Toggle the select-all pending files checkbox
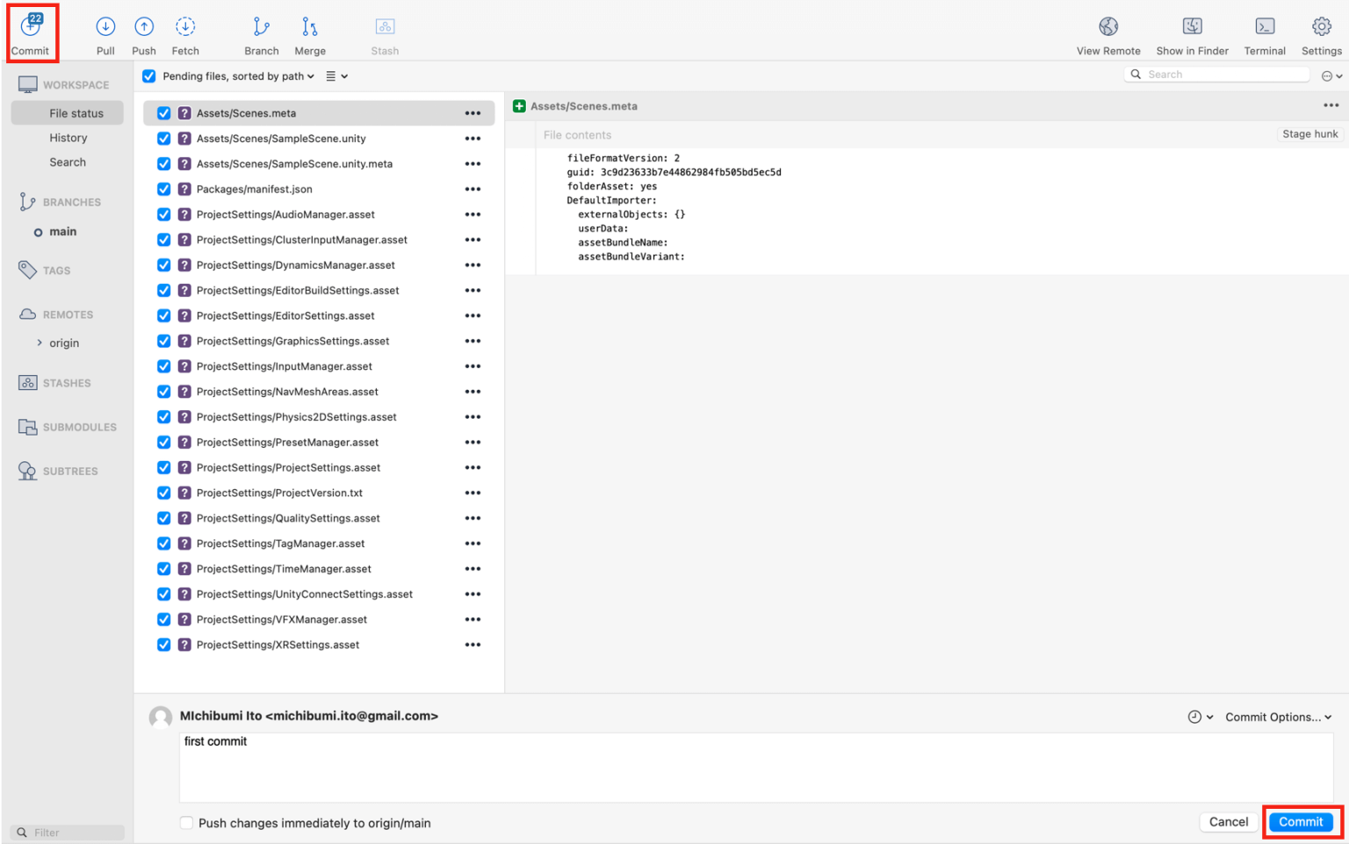Image resolution: width=1349 pixels, height=844 pixels. pos(148,76)
